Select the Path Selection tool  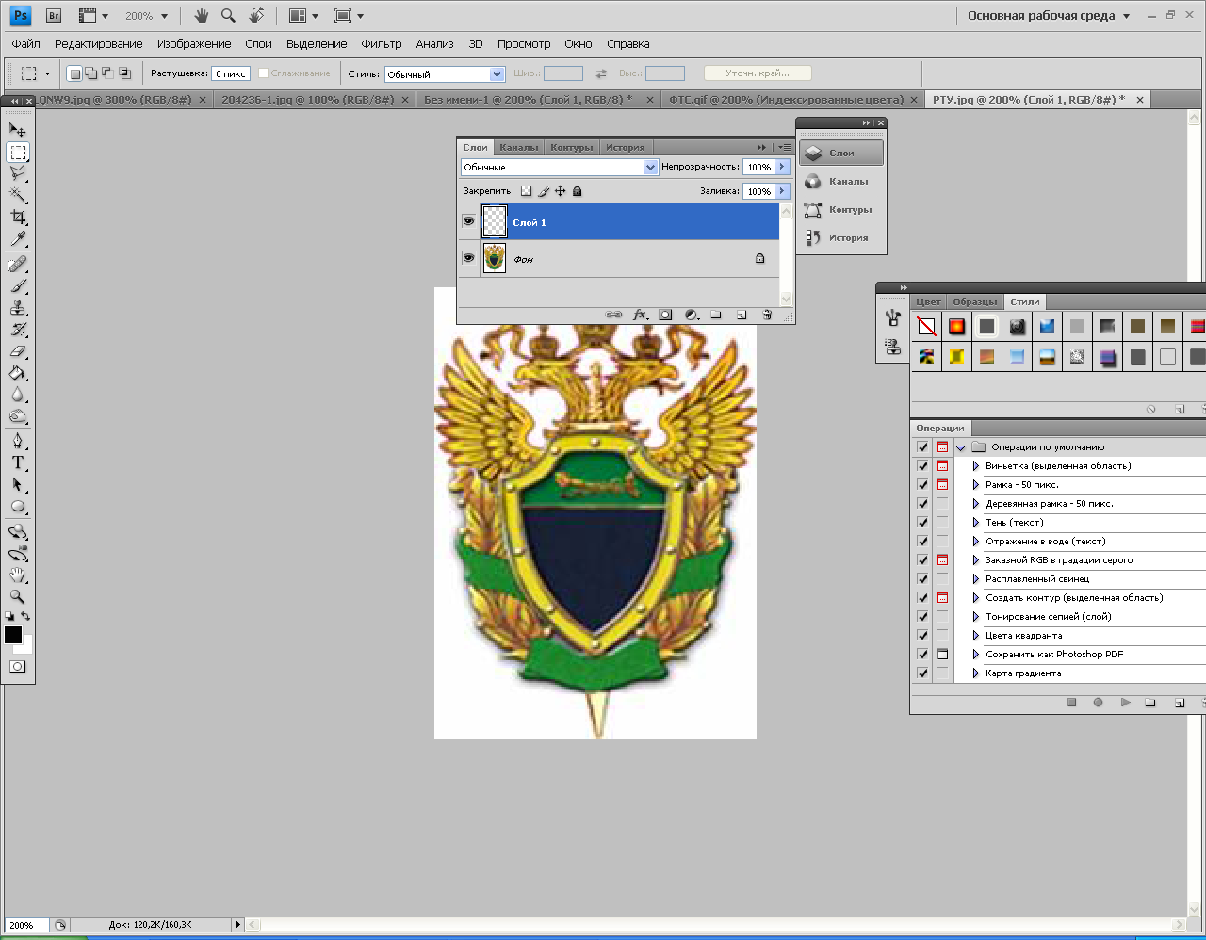(18, 484)
